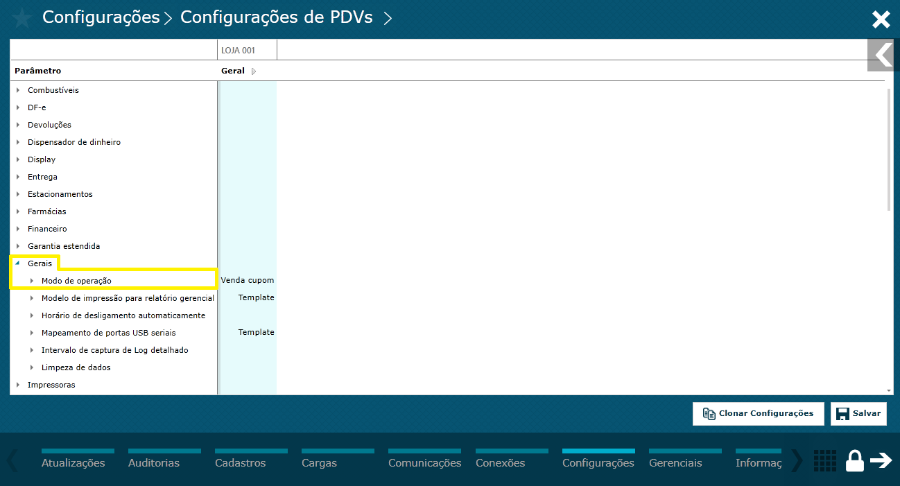Expand the Impressoras parameter group

point(19,385)
